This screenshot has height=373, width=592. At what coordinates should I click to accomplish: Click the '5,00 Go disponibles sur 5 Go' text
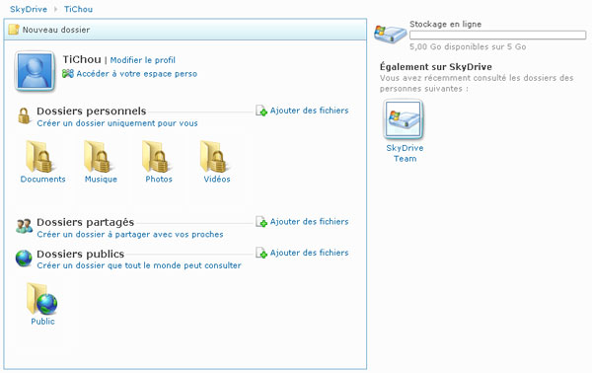point(468,46)
